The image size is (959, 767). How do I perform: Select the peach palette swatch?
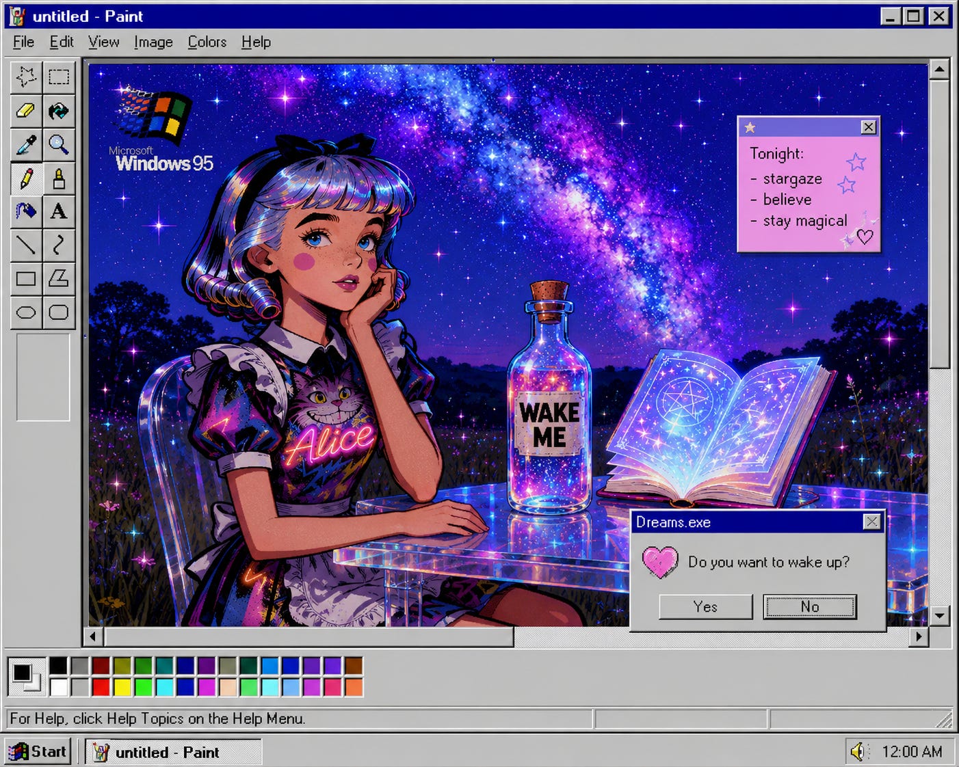228,687
